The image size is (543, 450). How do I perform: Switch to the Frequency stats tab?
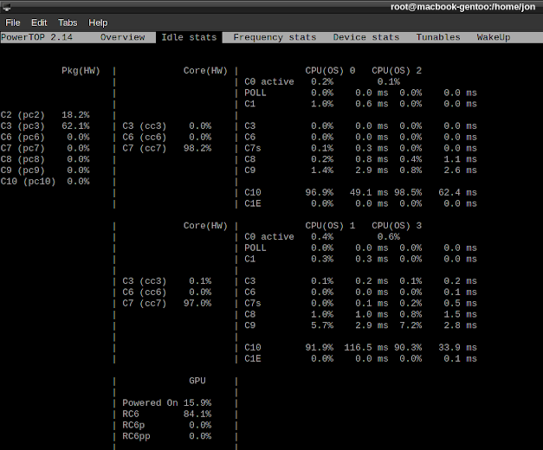(275, 37)
